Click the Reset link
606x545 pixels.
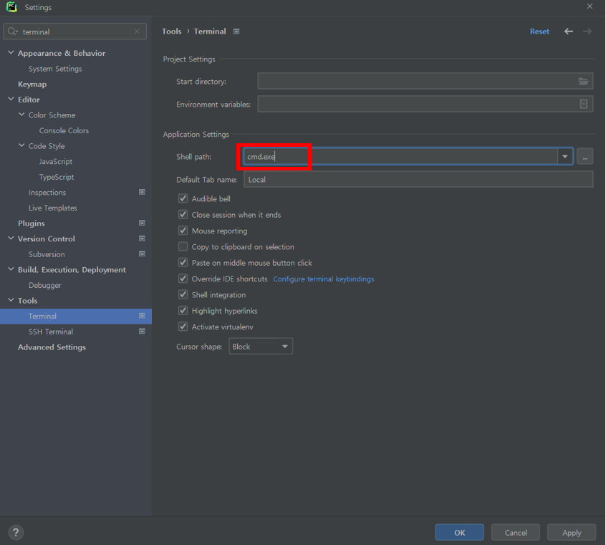(539, 32)
